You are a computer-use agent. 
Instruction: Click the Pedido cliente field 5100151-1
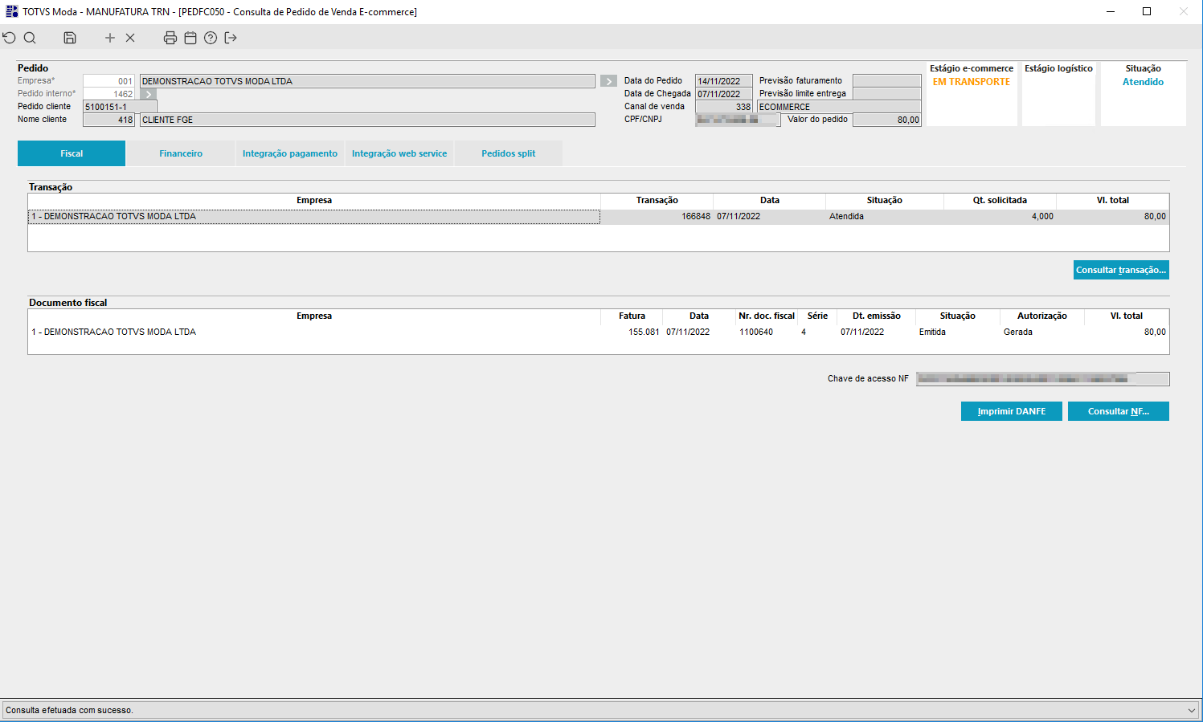[x=120, y=107]
